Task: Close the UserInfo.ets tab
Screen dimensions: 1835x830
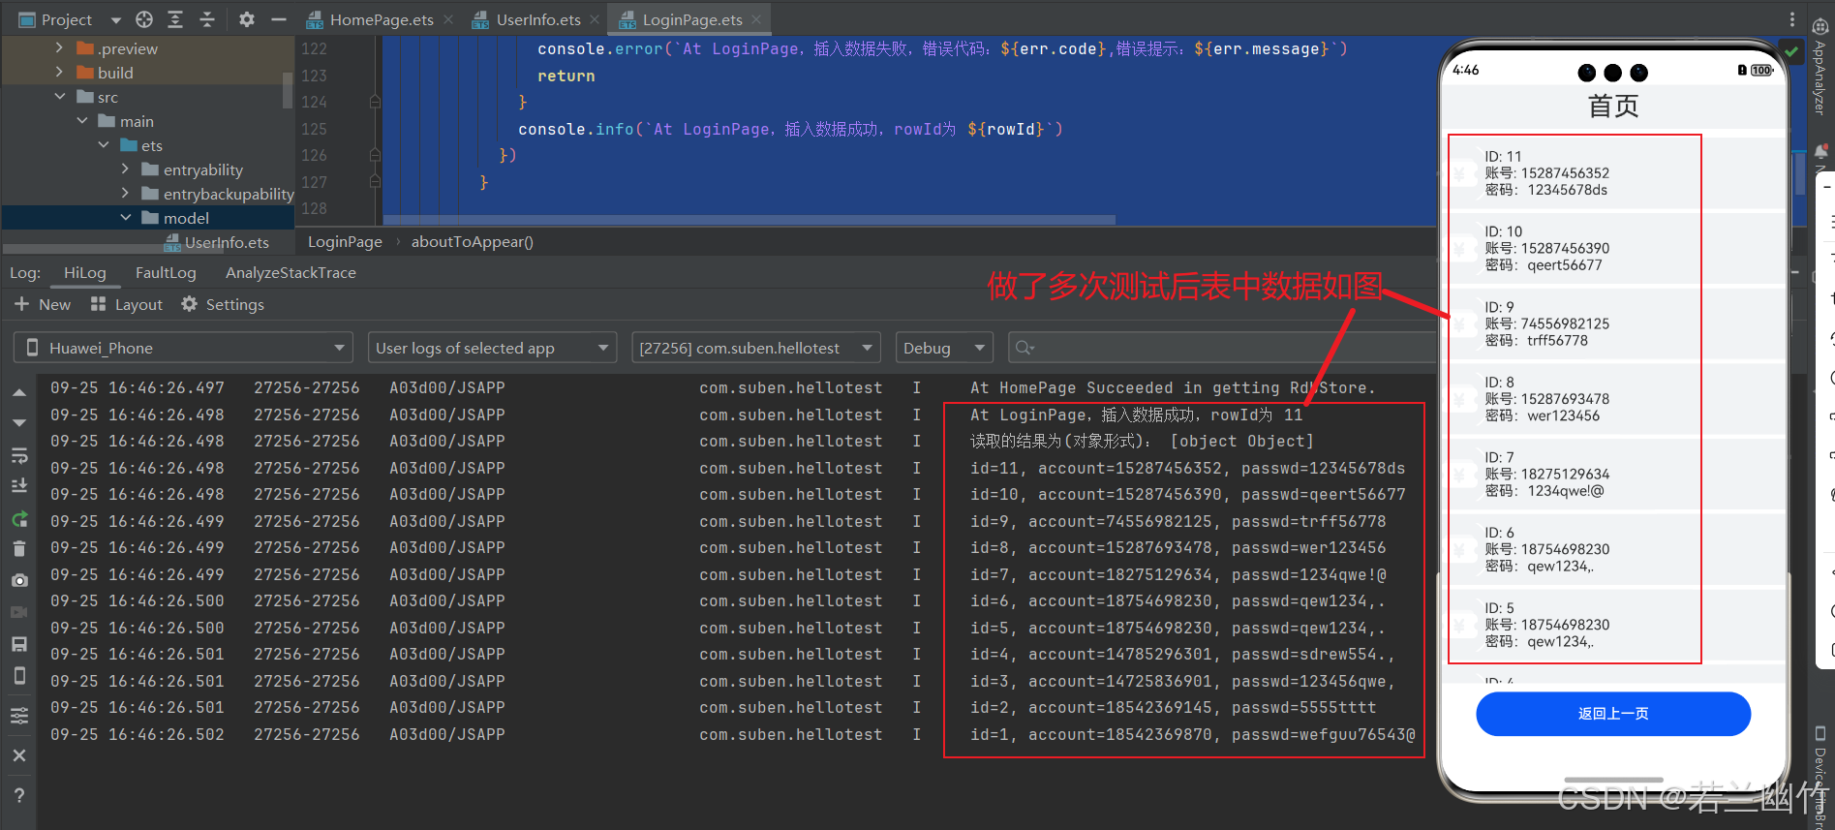Action: [595, 19]
